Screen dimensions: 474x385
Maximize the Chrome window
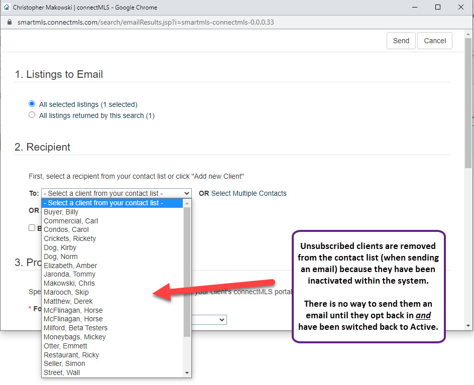click(438, 7)
